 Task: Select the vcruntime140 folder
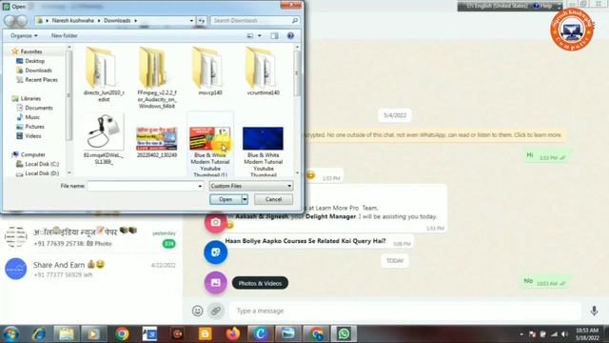click(263, 71)
